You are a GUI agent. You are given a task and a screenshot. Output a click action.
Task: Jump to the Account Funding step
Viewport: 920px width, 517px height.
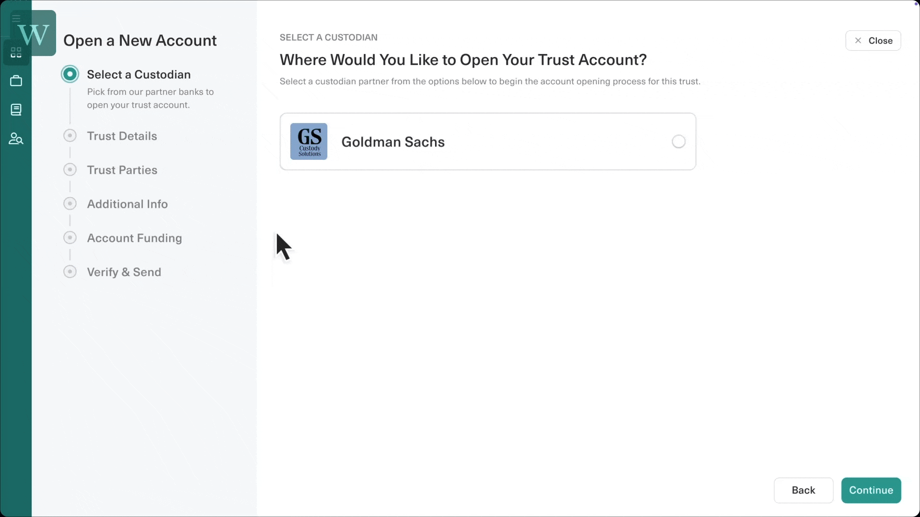click(134, 238)
